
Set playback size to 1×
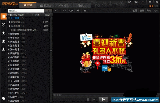pyautogui.click(x=56, y=11)
